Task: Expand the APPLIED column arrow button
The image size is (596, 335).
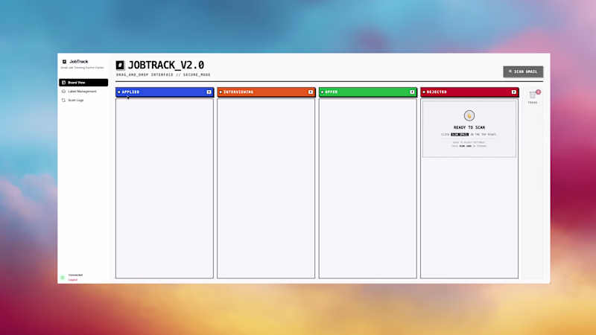Action: pyautogui.click(x=209, y=92)
